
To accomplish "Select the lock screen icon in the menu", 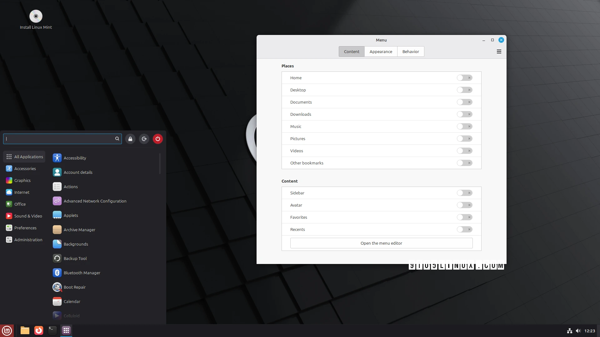I will [x=130, y=139].
